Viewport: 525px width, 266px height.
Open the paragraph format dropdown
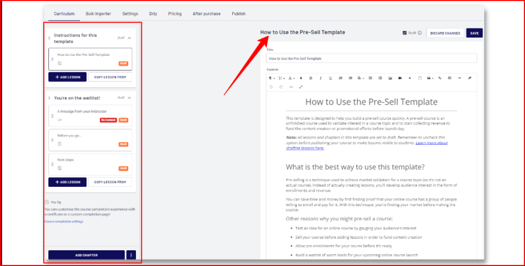(x=271, y=78)
